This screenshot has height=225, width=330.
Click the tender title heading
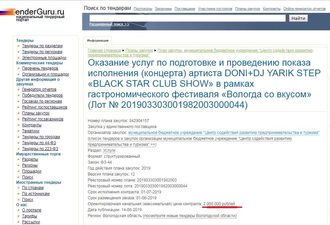pyautogui.click(x=204, y=83)
